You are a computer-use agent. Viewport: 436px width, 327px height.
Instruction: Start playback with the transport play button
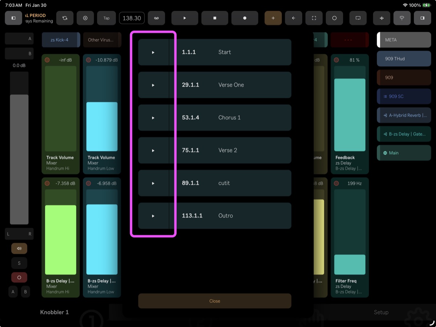185,18
